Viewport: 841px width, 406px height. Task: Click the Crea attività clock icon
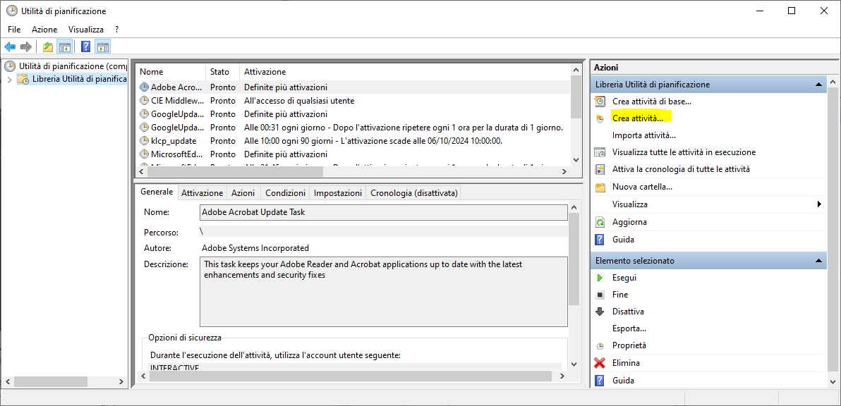(600, 118)
